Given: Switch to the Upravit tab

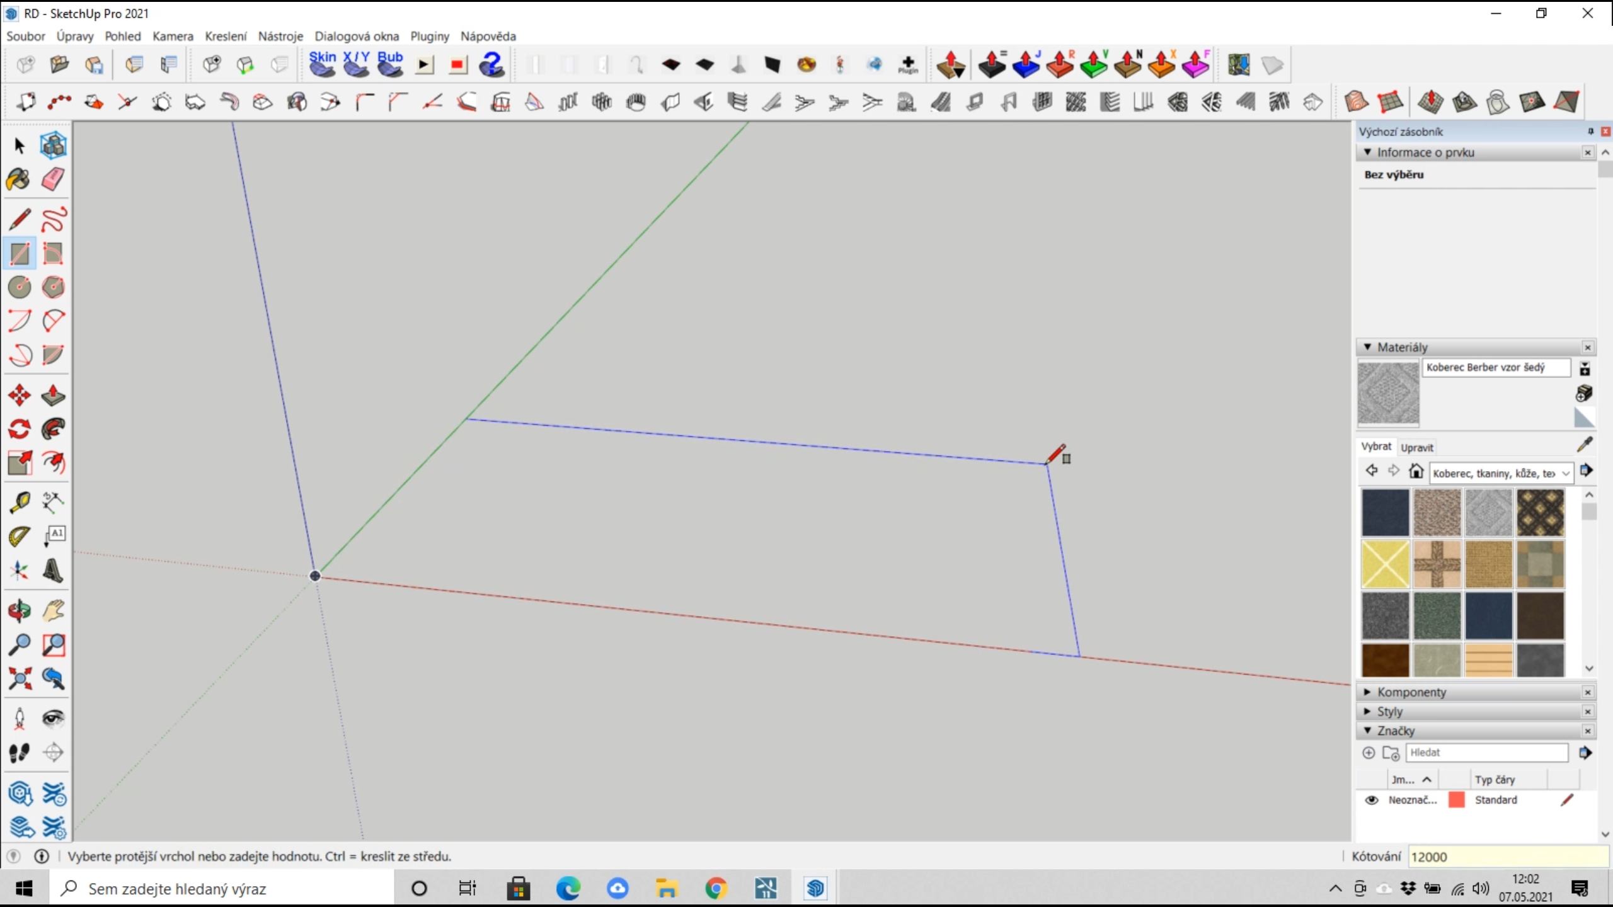Looking at the screenshot, I should pyautogui.click(x=1417, y=448).
